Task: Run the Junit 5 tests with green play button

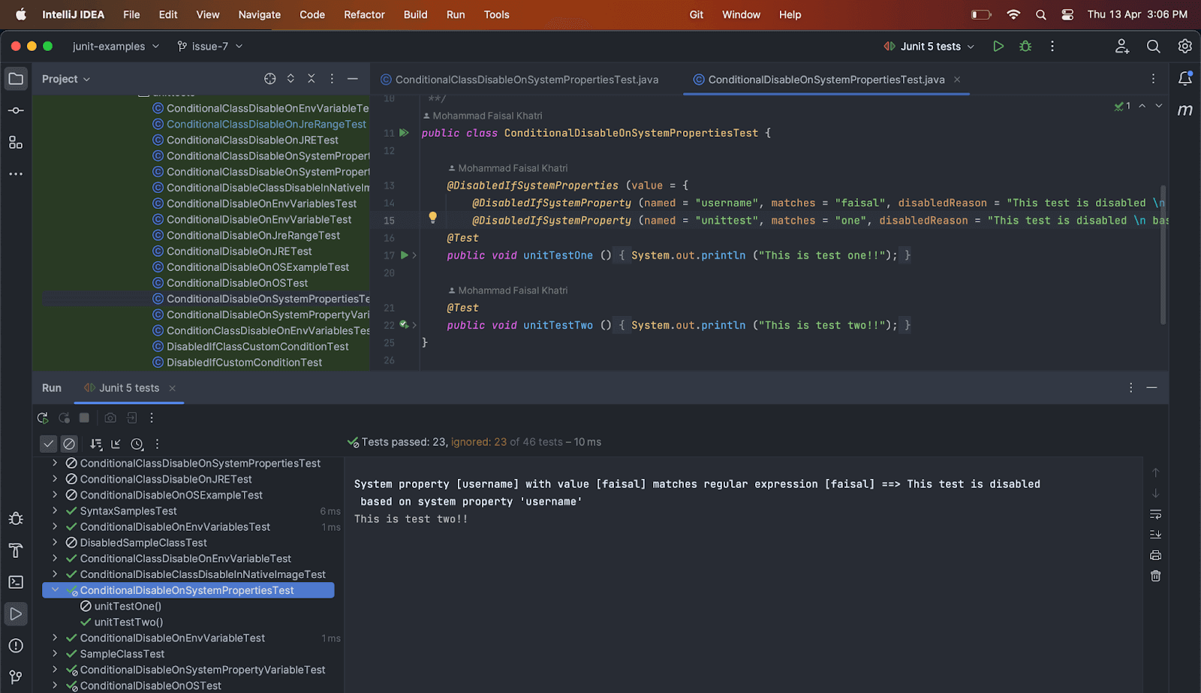Action: [998, 46]
